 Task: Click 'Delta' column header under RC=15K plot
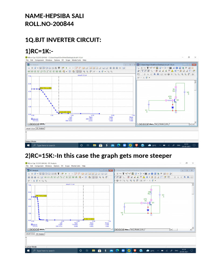92,223
